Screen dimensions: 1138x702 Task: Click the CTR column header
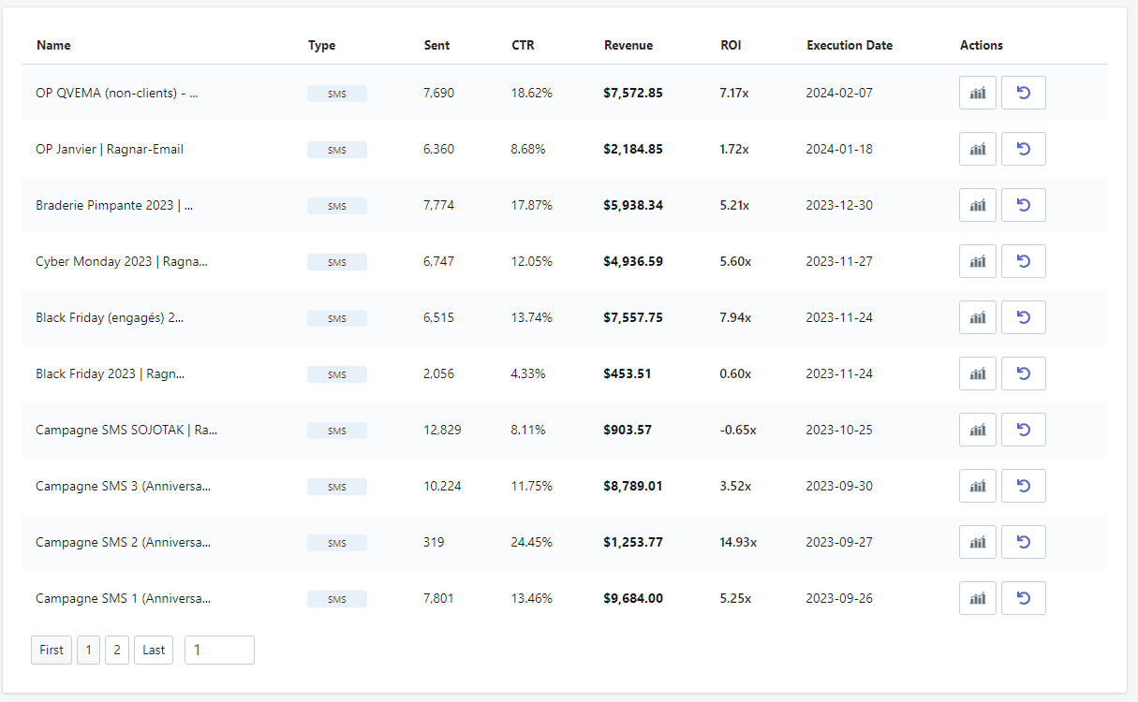click(x=523, y=45)
